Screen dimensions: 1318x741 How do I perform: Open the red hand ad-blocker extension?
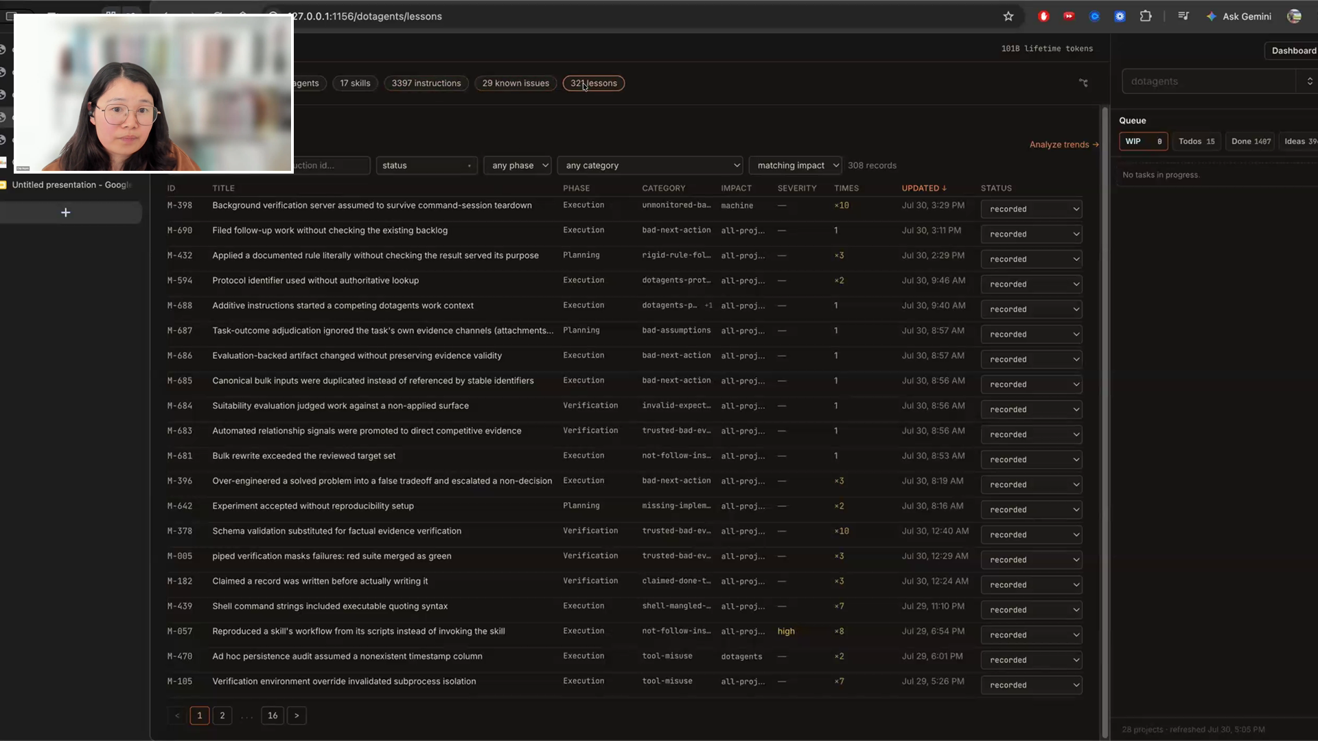1043,16
